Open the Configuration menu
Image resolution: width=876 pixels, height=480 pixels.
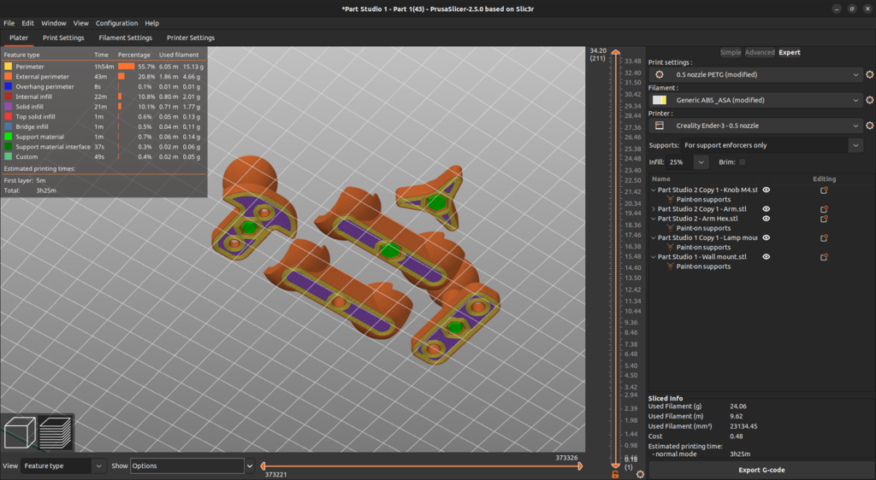coord(116,23)
